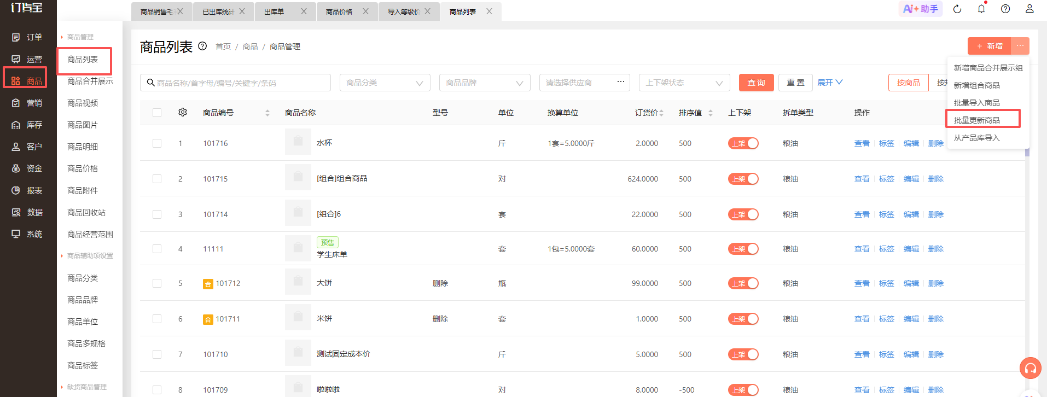This screenshot has height=397, width=1047.
Task: Tick the checkbox for row 101714
Action: pos(157,214)
